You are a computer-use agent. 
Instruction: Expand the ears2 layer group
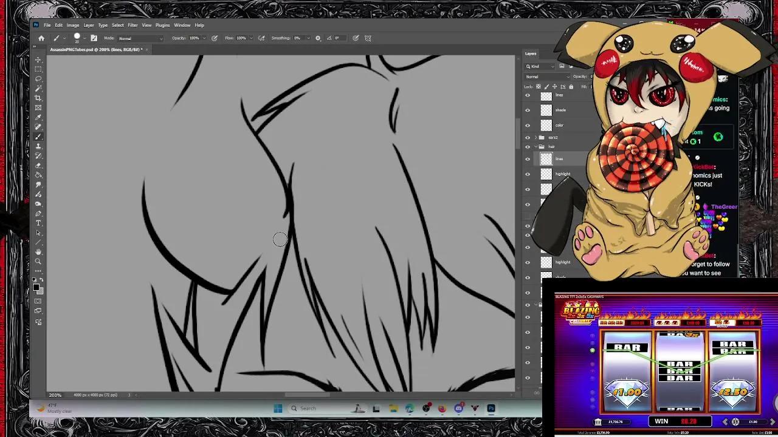535,138
